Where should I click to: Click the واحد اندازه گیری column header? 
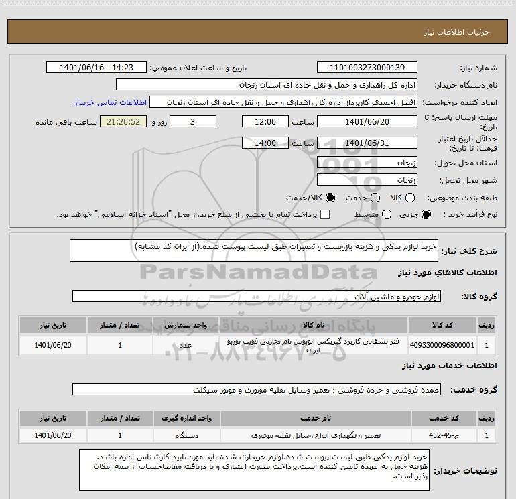point(186,418)
